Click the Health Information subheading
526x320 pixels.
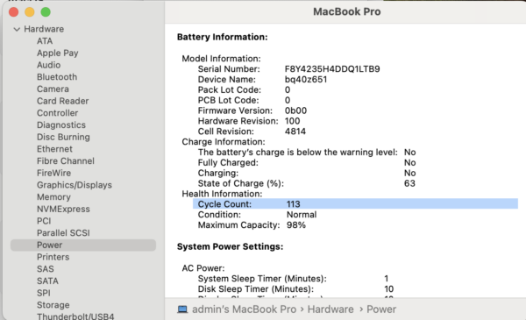(x=222, y=194)
